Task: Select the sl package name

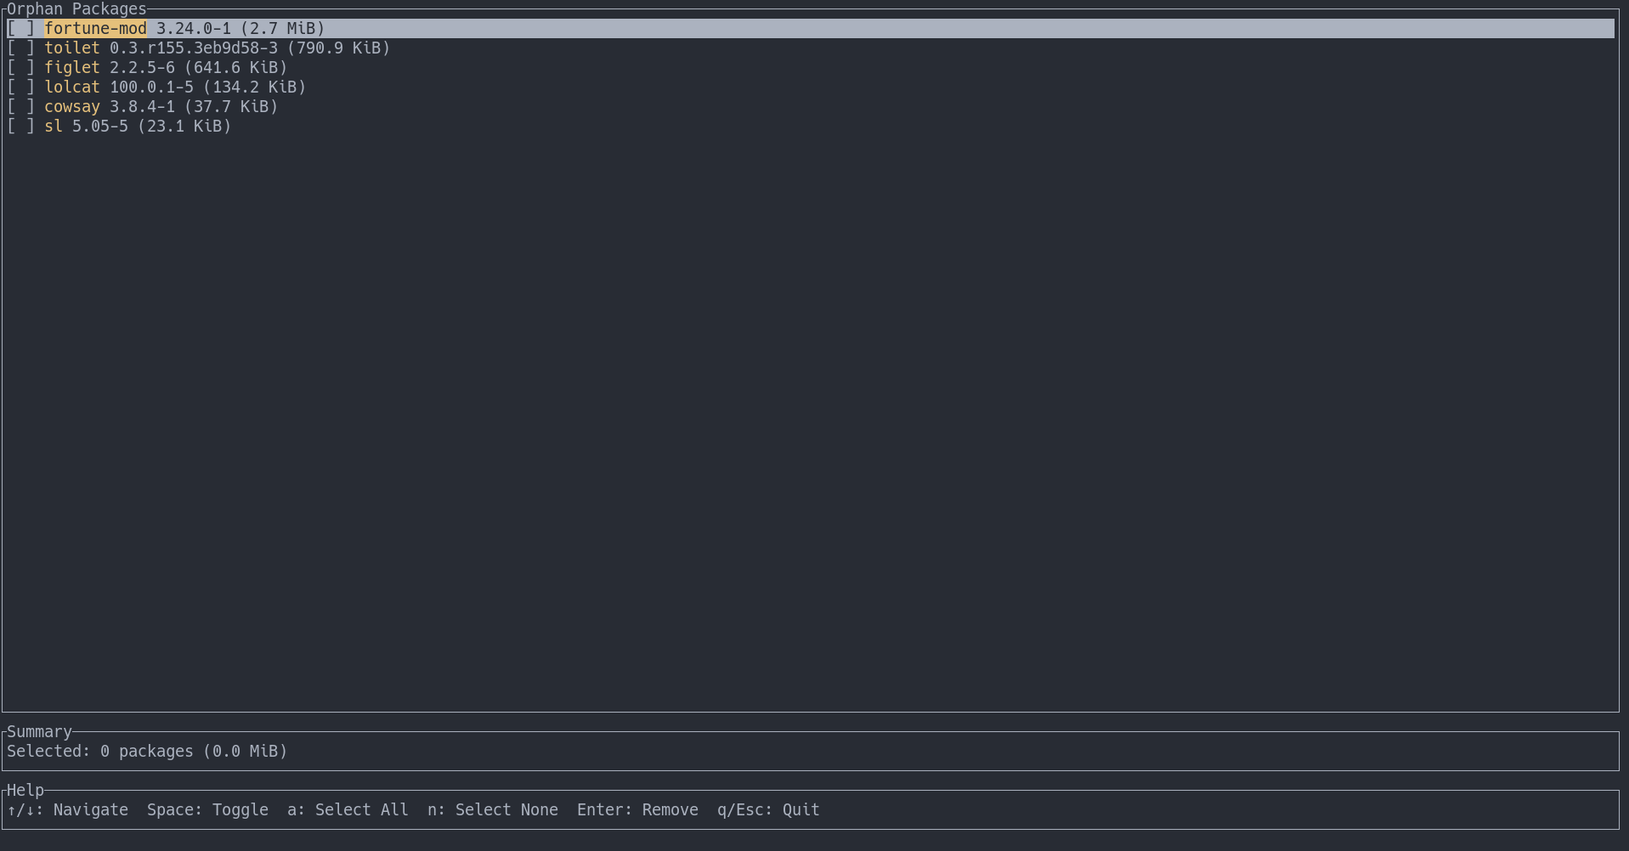Action: click(54, 127)
